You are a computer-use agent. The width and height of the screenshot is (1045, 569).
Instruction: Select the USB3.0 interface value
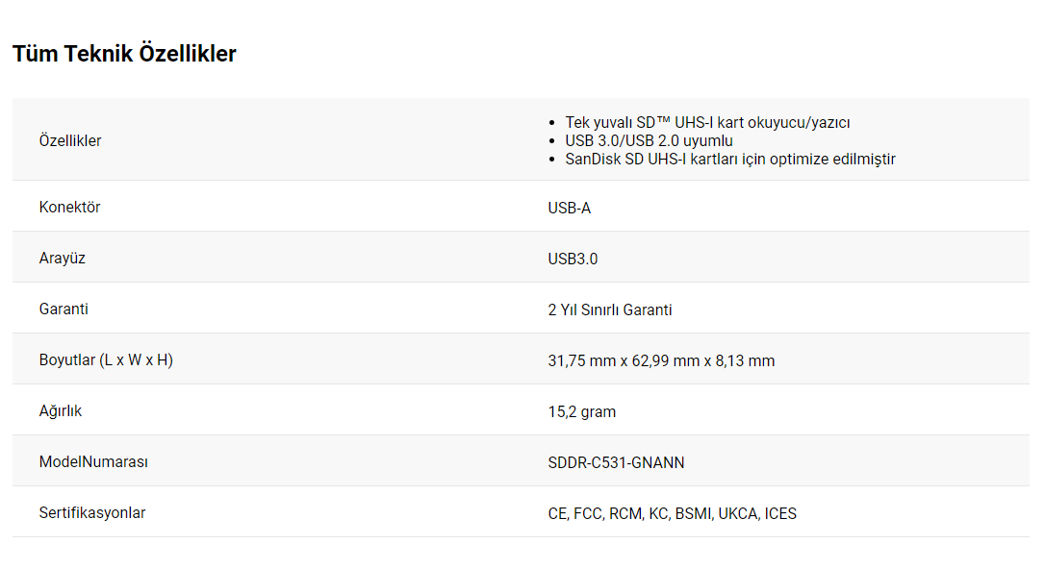click(573, 259)
